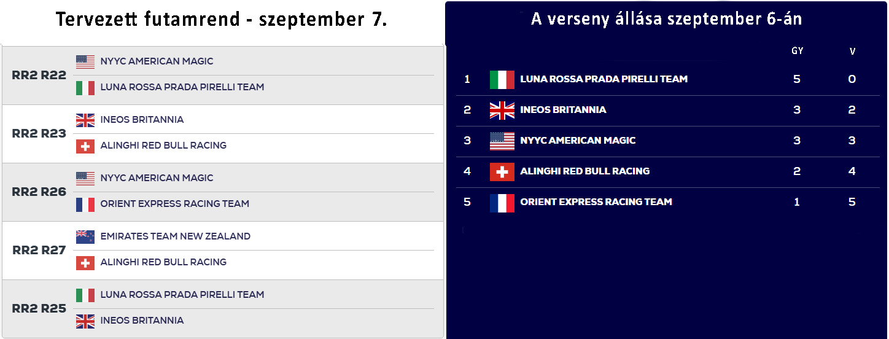Click the New Zealand flag in race RR2 R27
The width and height of the screenshot is (889, 339).
85,236
